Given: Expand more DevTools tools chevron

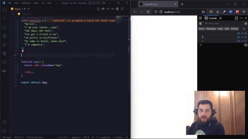Looking at the screenshot, I should point(220,18).
